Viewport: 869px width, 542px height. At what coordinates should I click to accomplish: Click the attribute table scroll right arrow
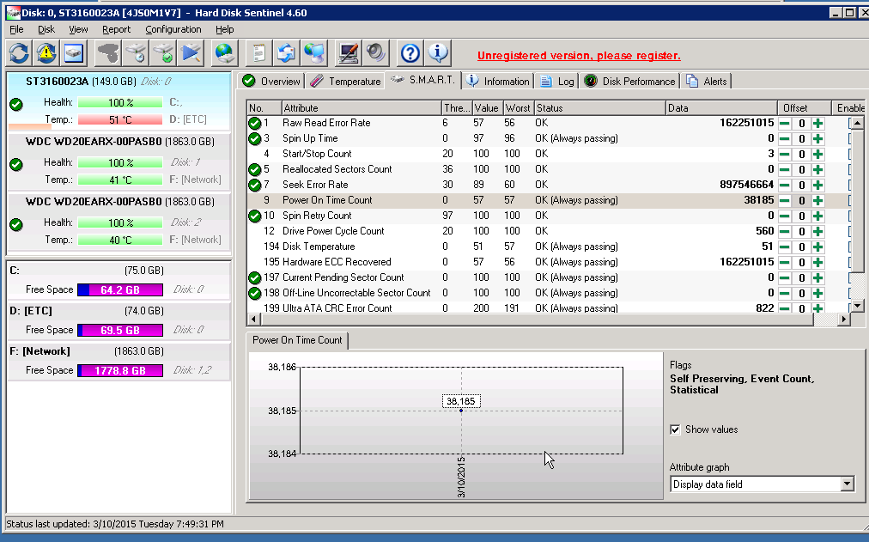843,319
